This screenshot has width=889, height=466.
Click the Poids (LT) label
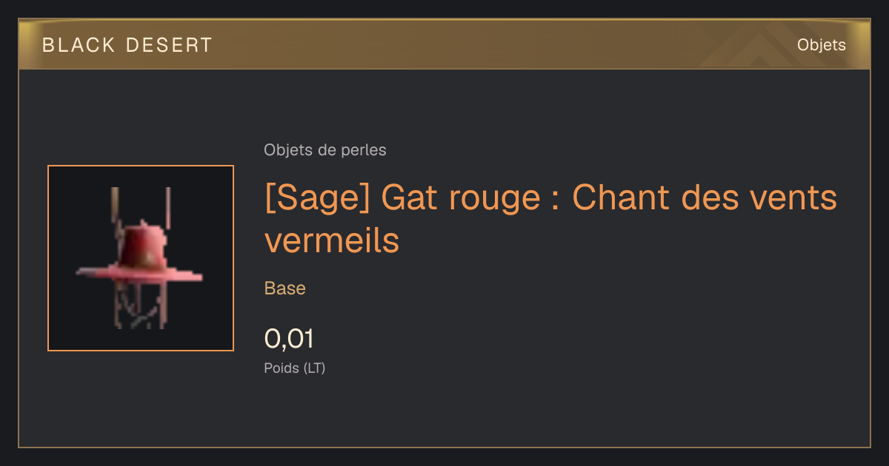tap(295, 368)
